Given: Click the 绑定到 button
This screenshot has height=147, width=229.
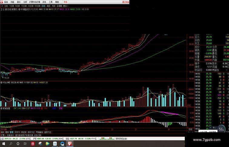Looking at the screenshot, I should pyautogui.click(x=24, y=132).
